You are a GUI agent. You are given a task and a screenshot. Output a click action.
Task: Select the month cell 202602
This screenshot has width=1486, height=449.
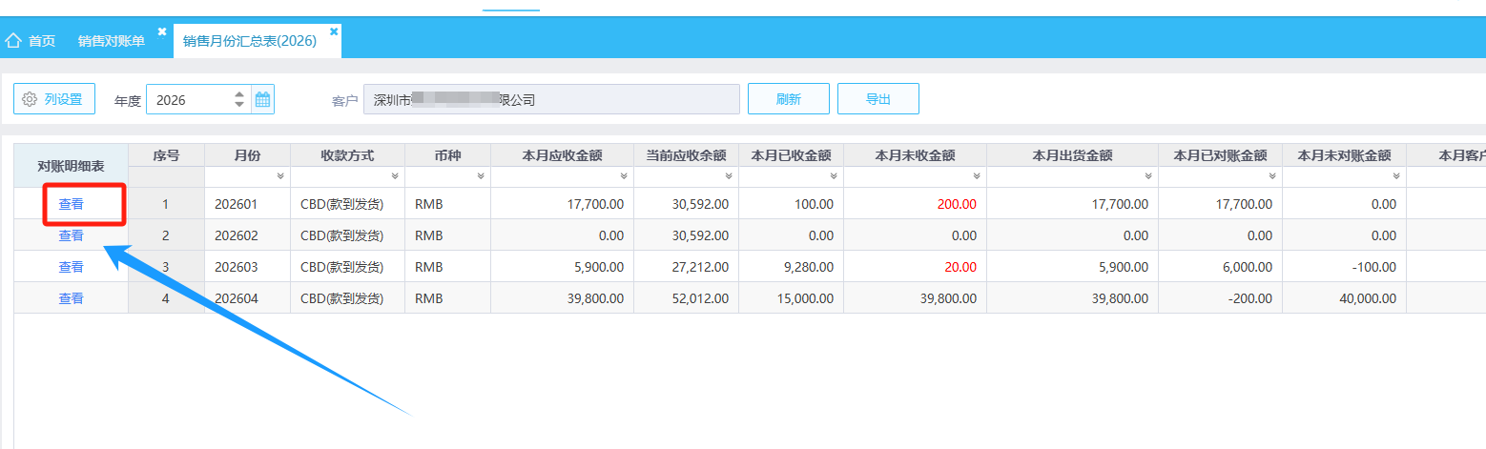pos(247,235)
